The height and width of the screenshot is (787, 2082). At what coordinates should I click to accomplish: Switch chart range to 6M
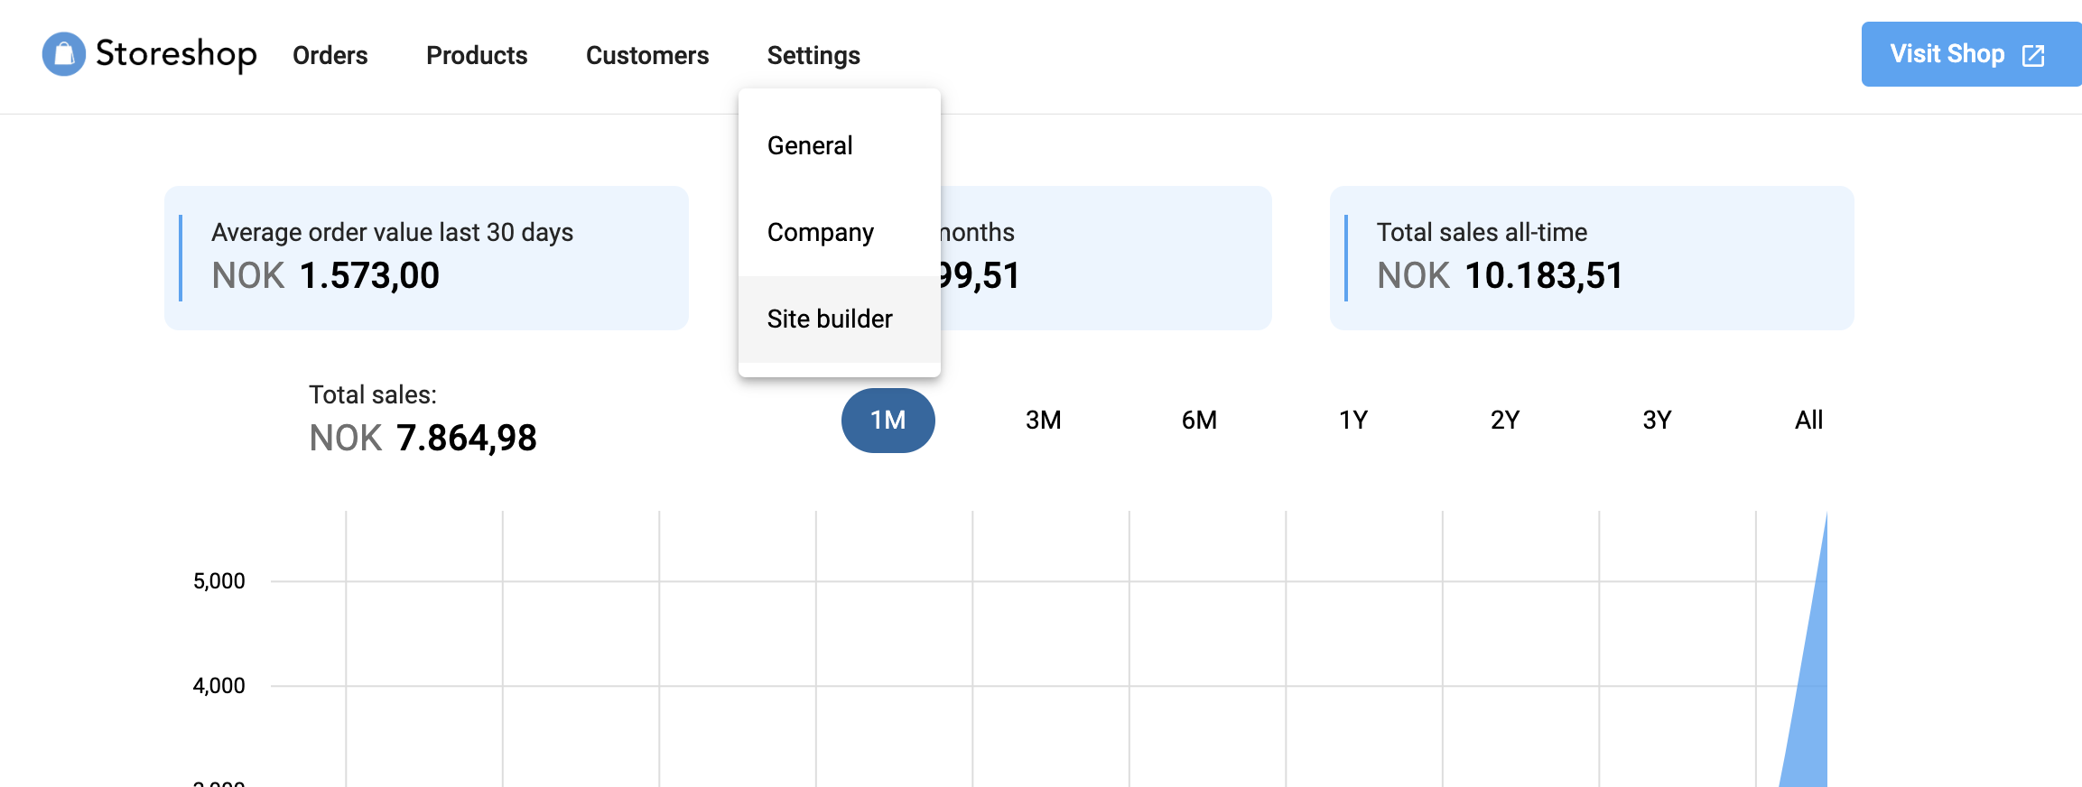coord(1199,420)
